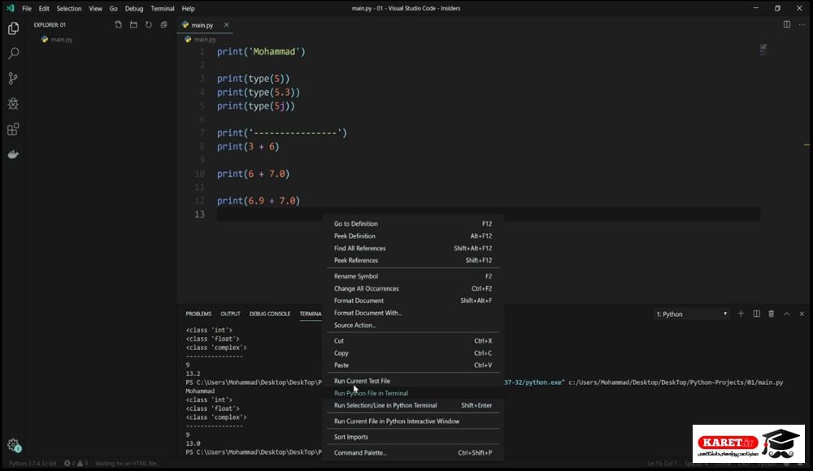Click New Folder icon in Explorer
The image size is (813, 471).
[x=133, y=24]
